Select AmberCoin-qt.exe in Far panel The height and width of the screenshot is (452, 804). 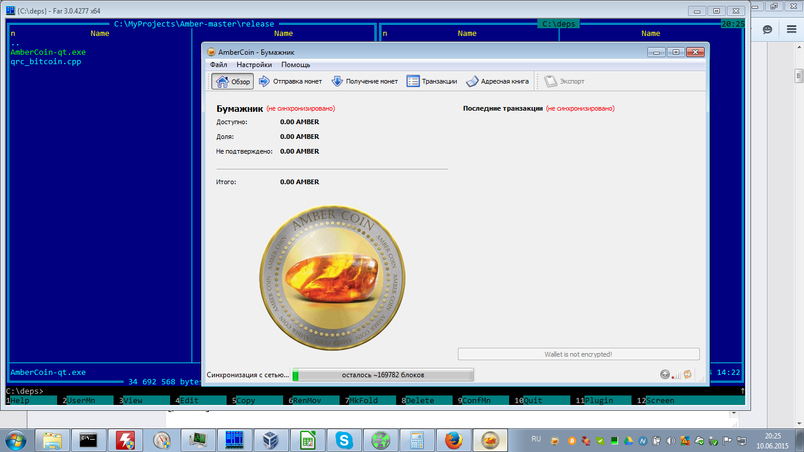48,52
